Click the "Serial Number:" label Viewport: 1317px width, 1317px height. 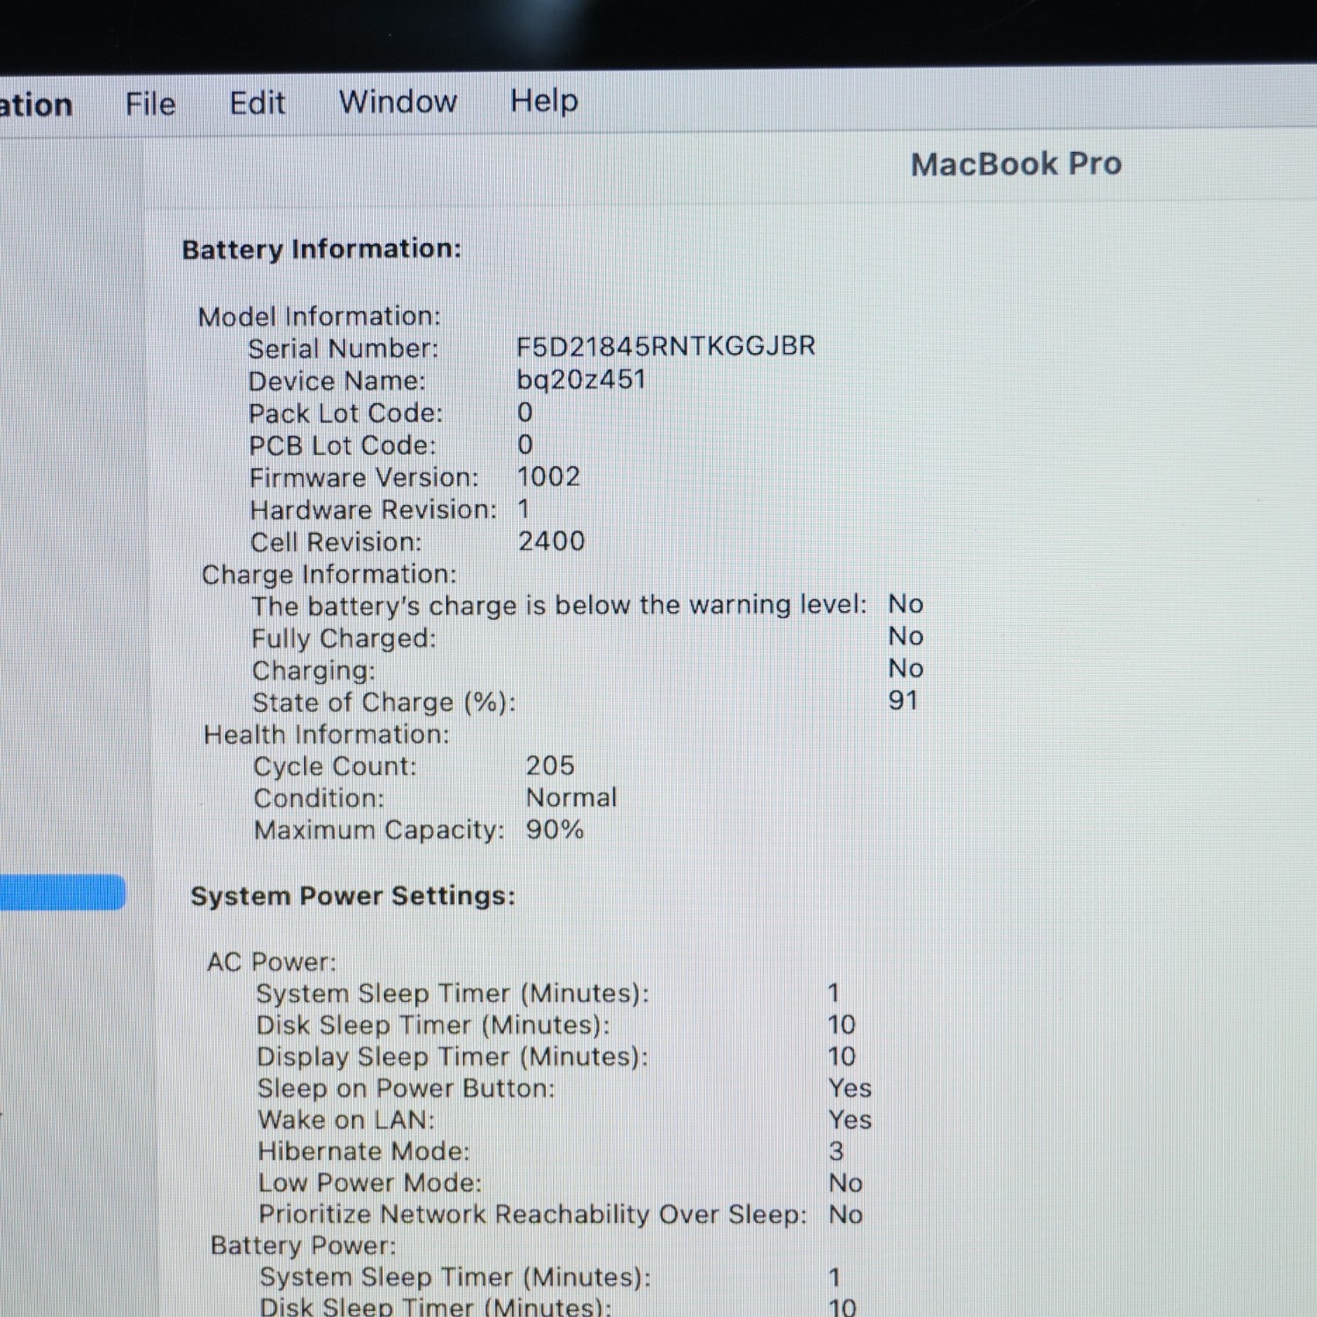coord(343,349)
